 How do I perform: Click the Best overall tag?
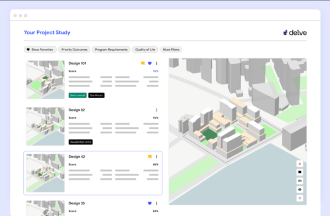click(78, 95)
